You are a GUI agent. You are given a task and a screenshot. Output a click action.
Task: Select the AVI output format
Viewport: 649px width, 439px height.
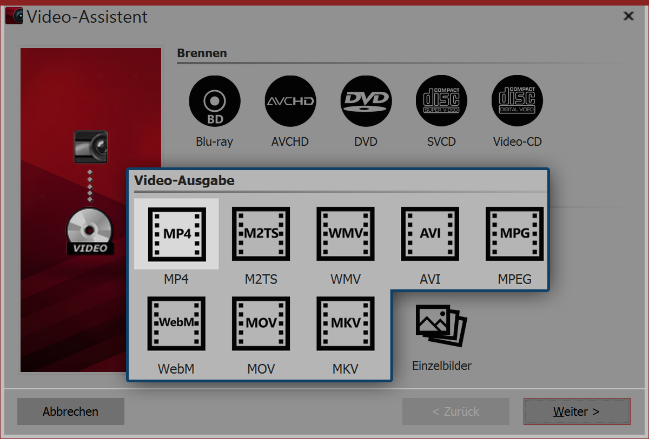tap(430, 233)
